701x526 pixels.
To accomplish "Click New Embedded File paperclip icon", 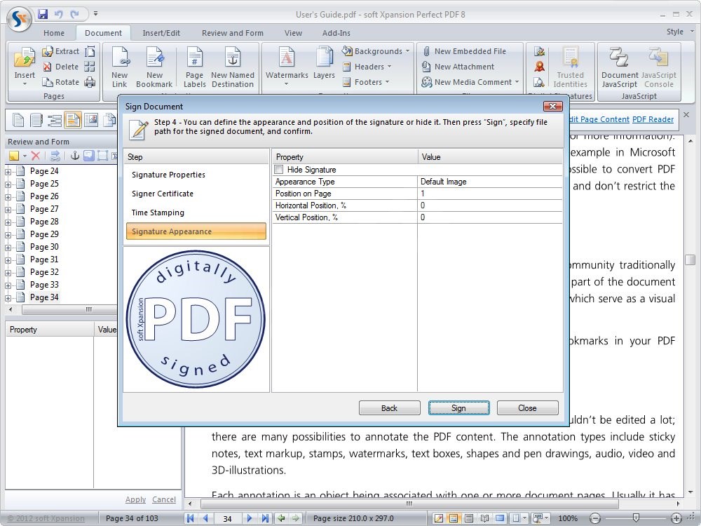I will pyautogui.click(x=426, y=51).
